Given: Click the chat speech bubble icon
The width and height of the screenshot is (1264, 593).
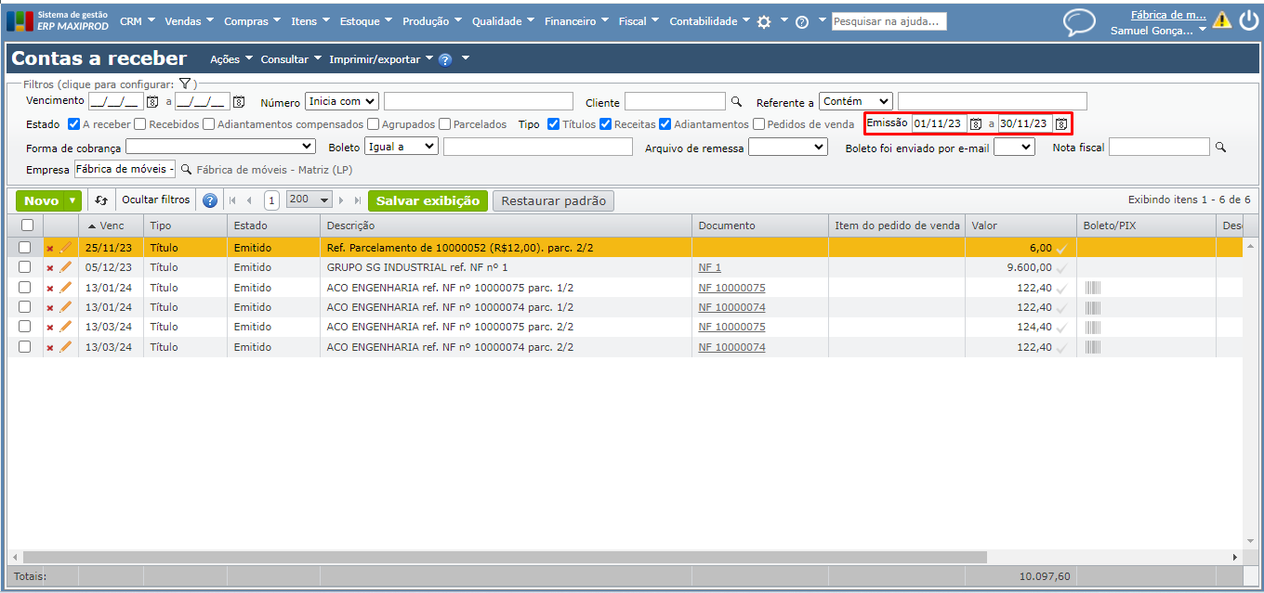Looking at the screenshot, I should [1079, 21].
